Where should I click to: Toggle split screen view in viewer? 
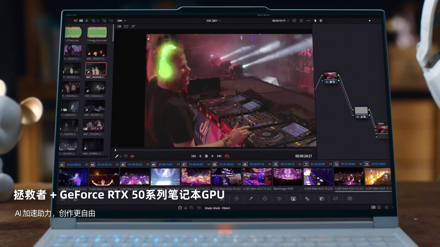[x=126, y=26]
